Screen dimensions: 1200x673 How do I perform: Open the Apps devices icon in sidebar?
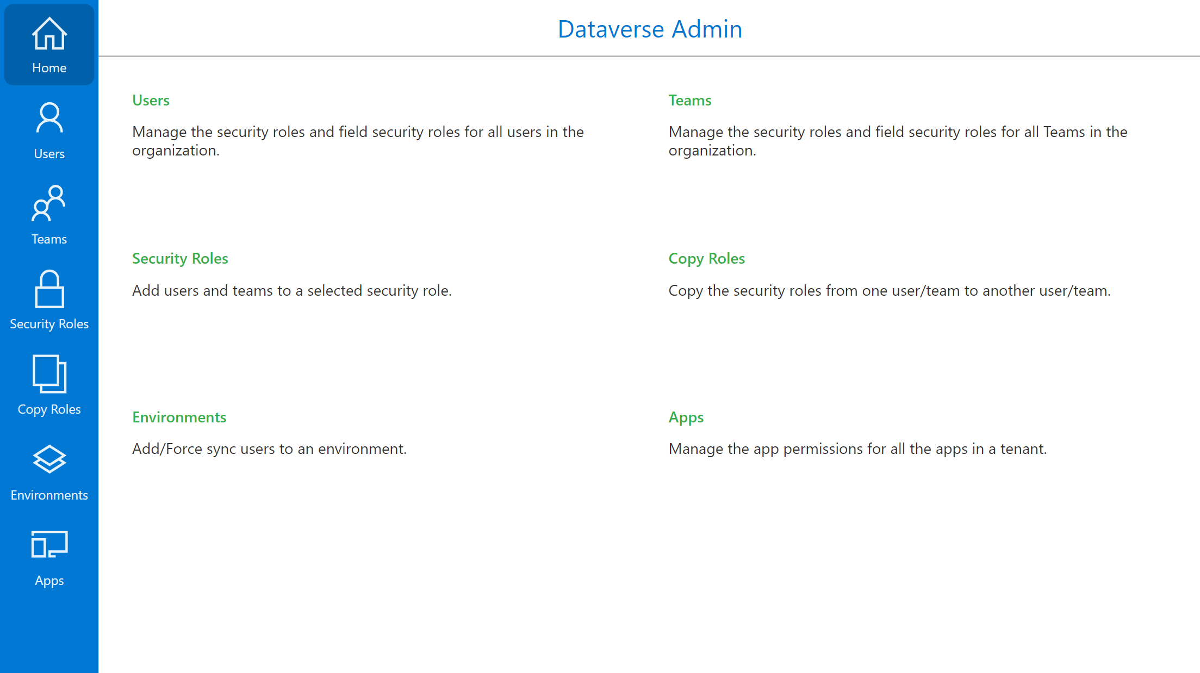click(x=49, y=544)
